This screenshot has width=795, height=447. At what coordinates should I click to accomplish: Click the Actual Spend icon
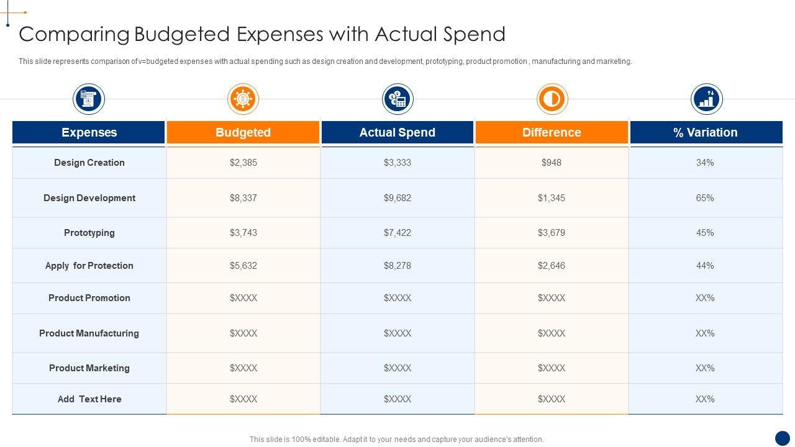397,99
